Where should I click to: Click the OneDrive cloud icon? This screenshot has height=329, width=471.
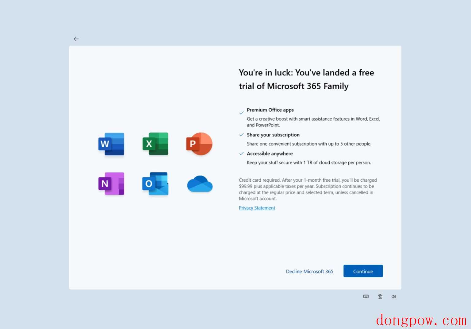click(200, 184)
